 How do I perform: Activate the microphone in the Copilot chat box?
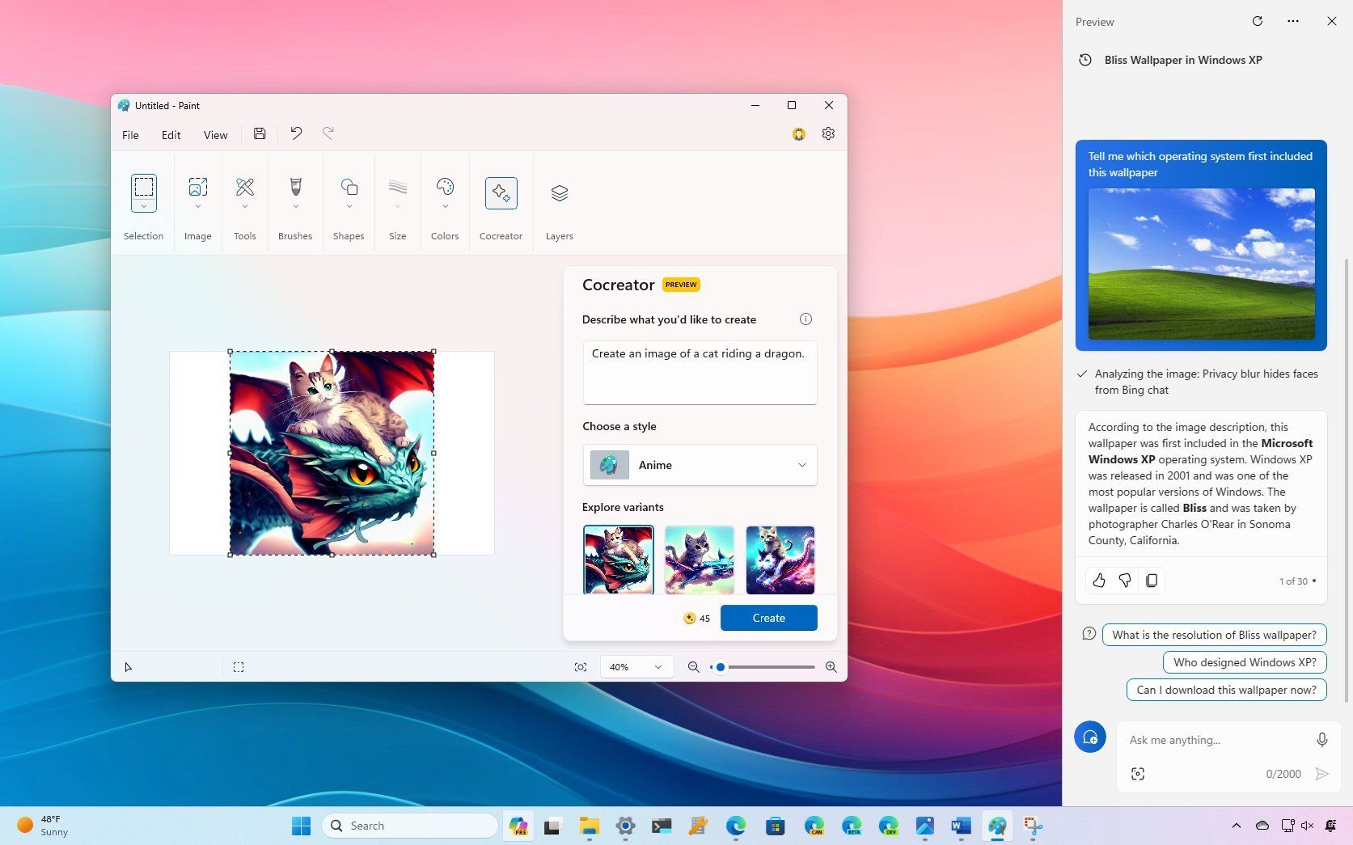click(x=1321, y=739)
